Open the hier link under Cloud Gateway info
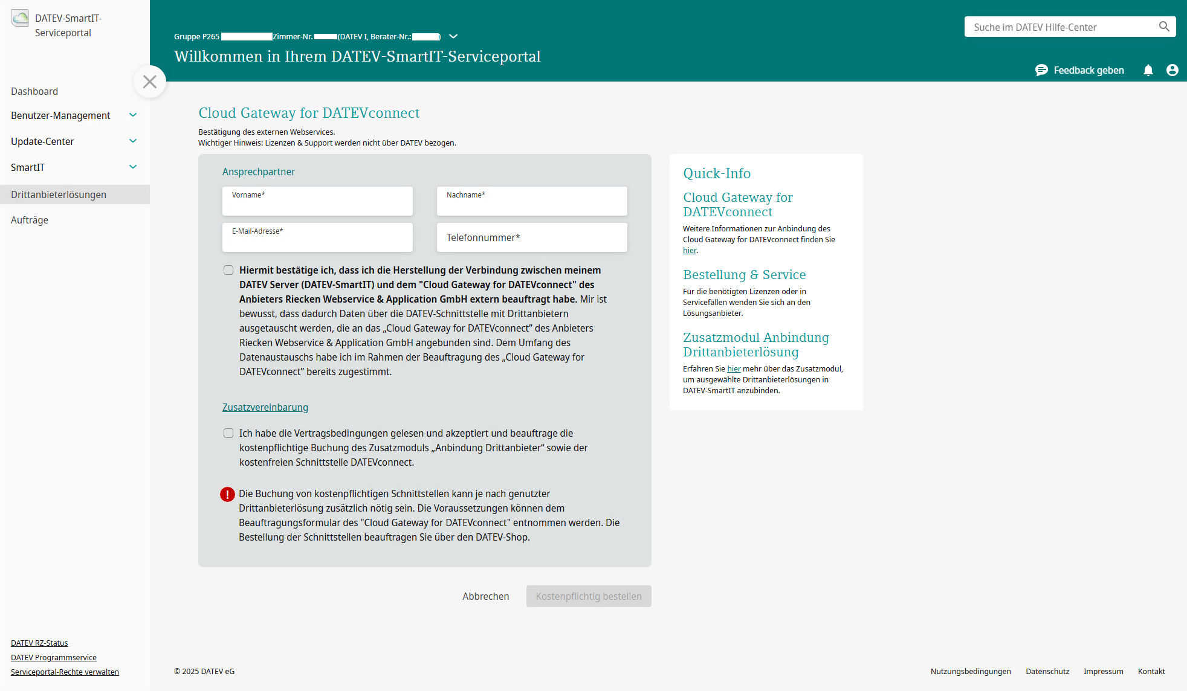This screenshot has height=691, width=1187. coord(690,250)
